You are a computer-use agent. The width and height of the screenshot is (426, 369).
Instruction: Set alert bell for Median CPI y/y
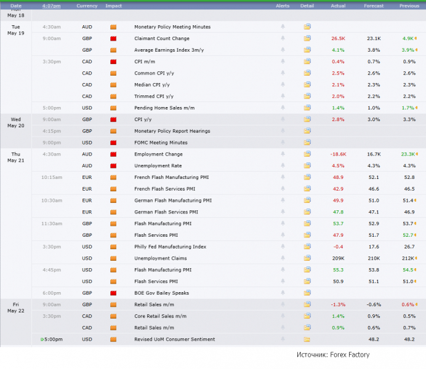[x=283, y=85]
